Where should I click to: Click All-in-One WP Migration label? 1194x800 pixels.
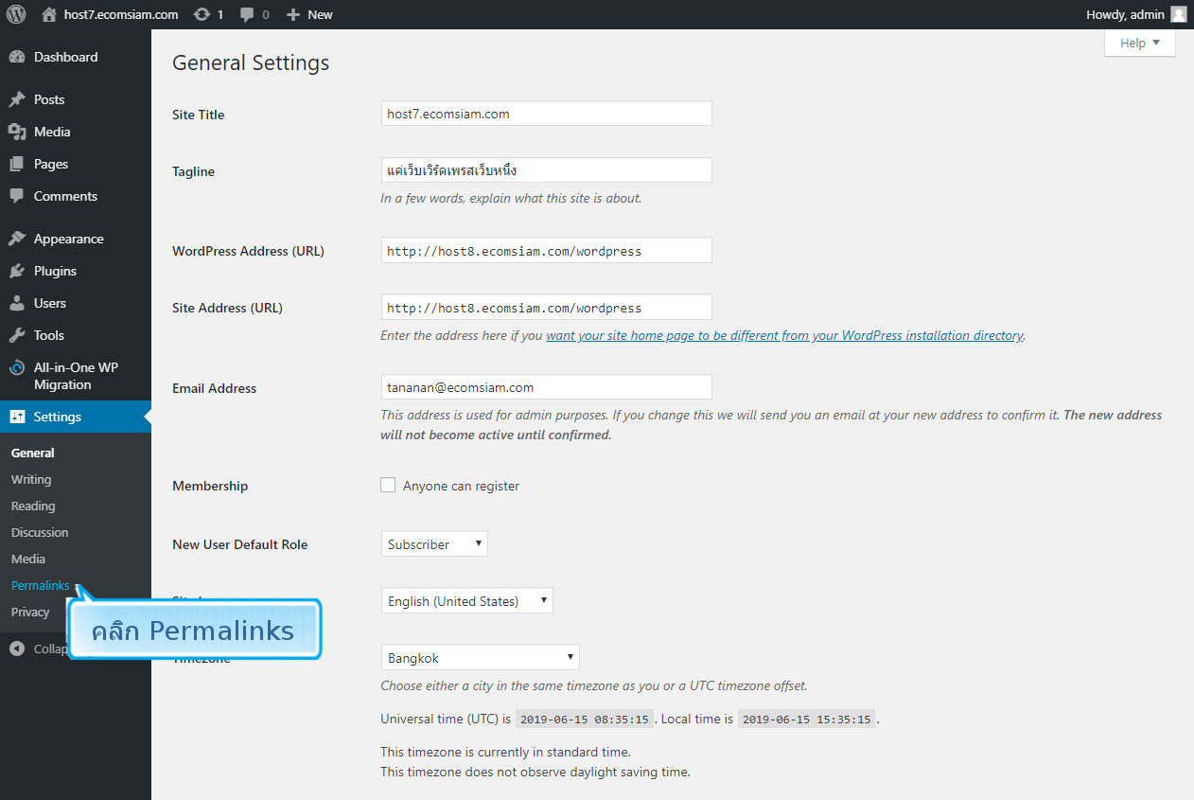click(x=76, y=376)
